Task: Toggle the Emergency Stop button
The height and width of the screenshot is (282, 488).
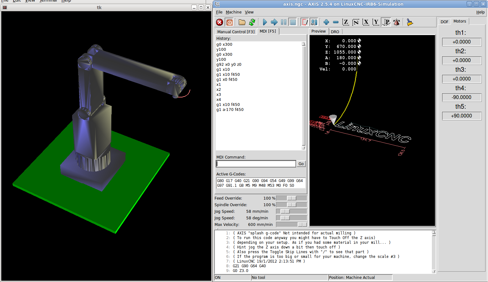Action: click(x=220, y=22)
